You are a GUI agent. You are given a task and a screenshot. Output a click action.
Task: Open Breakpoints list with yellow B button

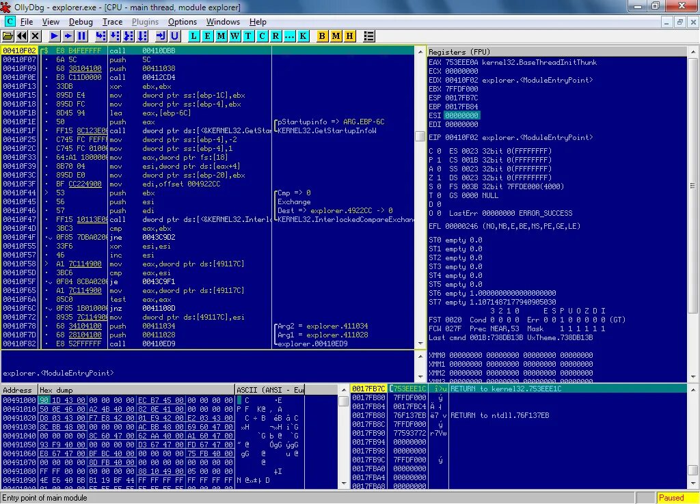pyautogui.click(x=323, y=36)
